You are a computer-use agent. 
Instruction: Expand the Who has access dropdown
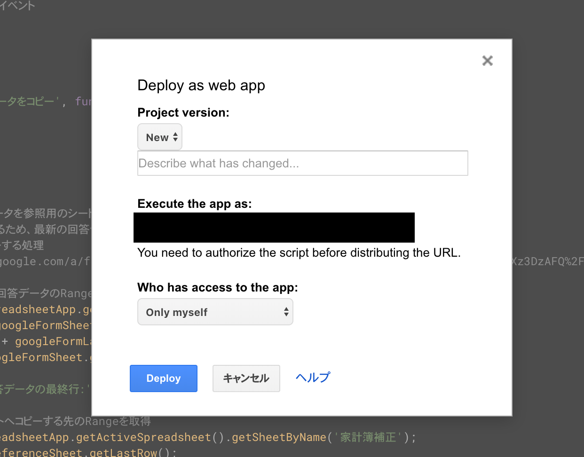coord(215,312)
